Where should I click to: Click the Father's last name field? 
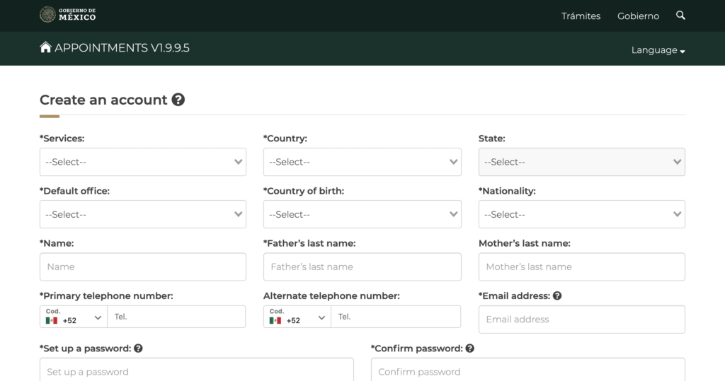[x=362, y=267]
